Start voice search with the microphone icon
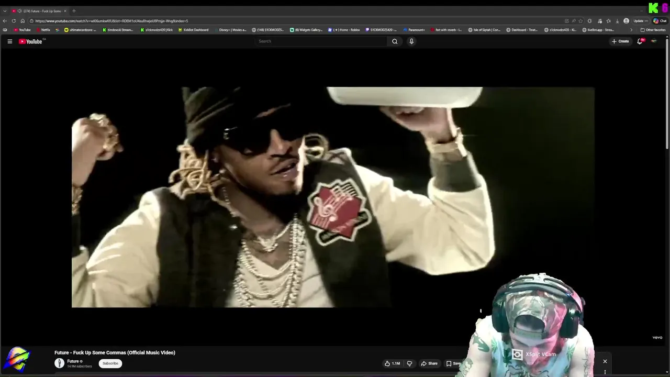 (x=411, y=41)
